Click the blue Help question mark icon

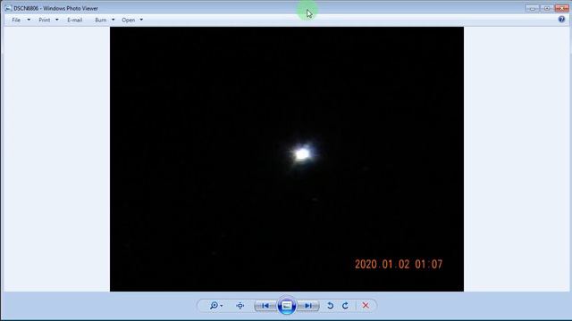561,20
